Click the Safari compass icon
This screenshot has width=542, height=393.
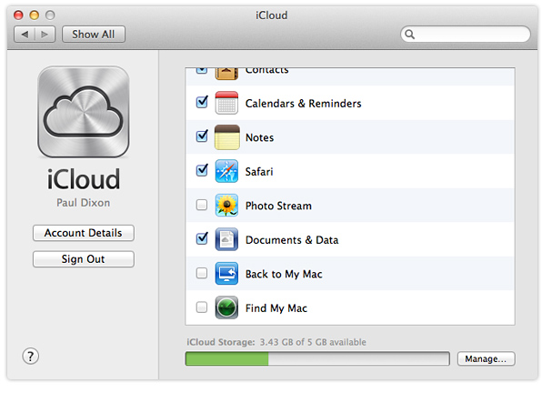coord(226,171)
